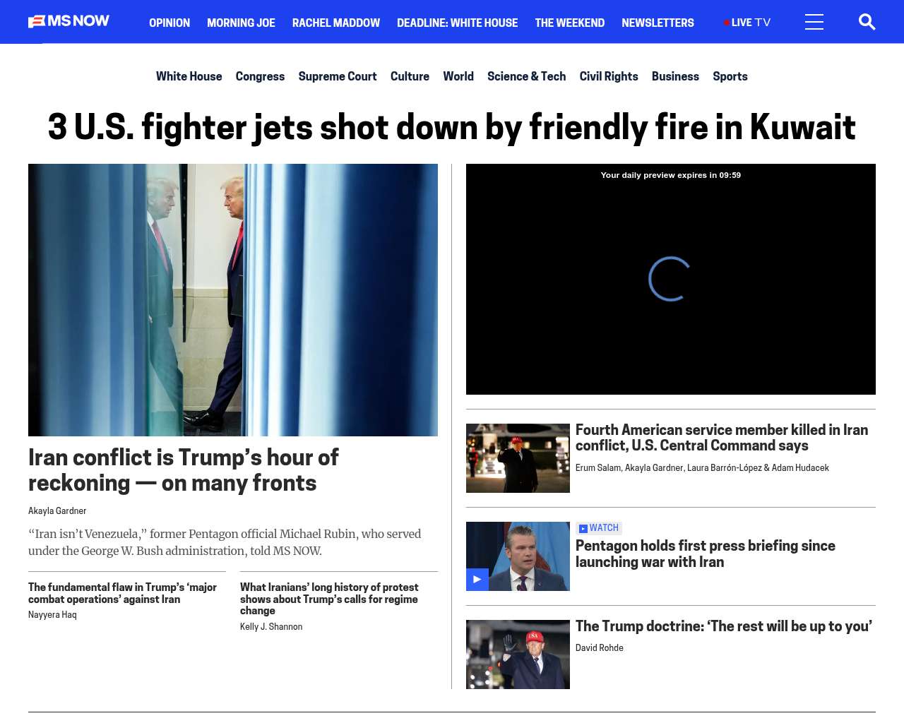Open Fourth American service member killed story
This screenshot has height=723, width=904.
722,438
